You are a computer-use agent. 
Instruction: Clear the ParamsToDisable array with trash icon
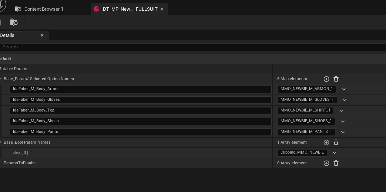(336, 163)
